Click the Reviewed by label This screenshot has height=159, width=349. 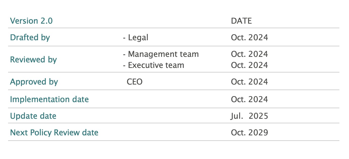click(33, 60)
